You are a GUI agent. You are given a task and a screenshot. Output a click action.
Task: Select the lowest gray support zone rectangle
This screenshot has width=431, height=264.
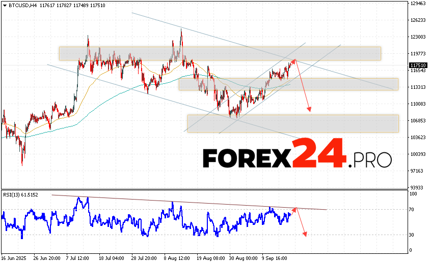[293, 123]
